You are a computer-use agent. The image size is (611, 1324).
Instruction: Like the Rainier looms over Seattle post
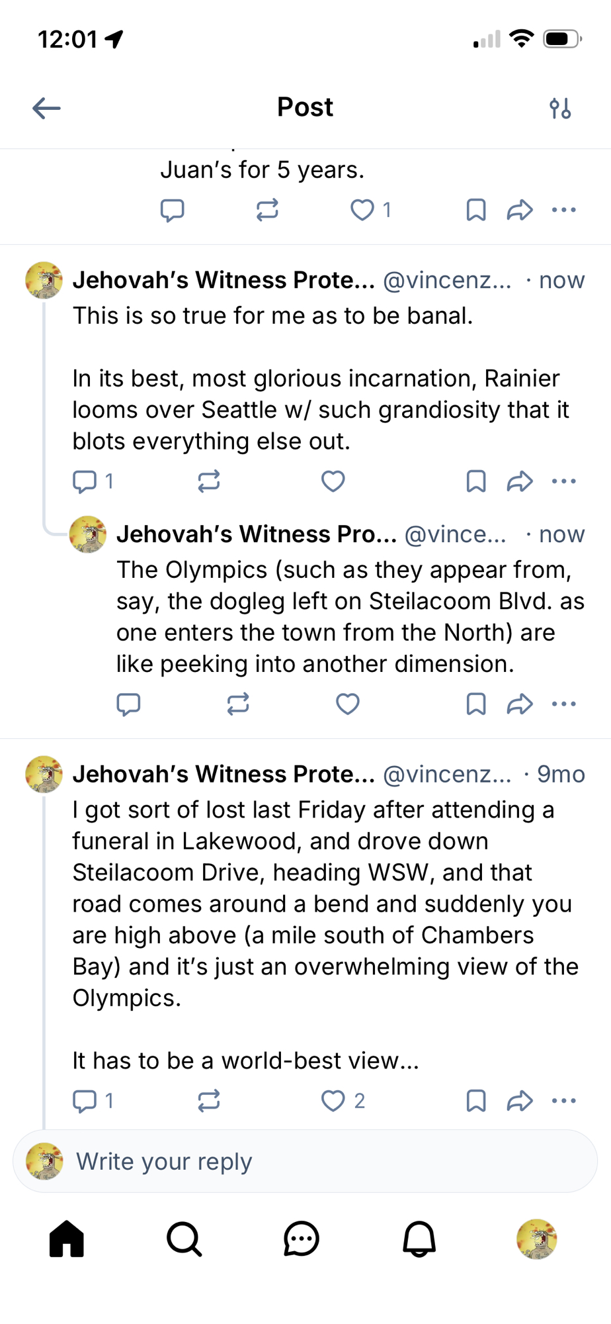point(333,481)
